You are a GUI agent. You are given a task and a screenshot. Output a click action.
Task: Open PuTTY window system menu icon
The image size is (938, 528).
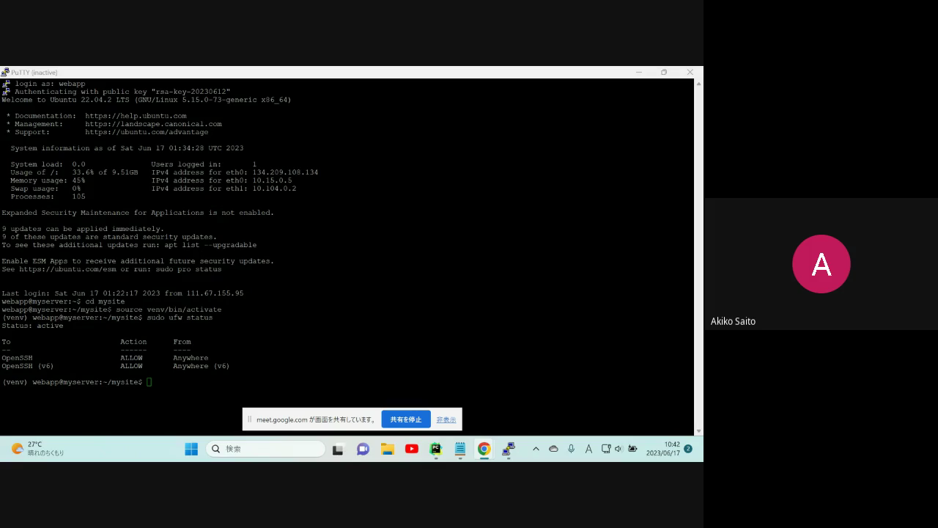click(5, 72)
